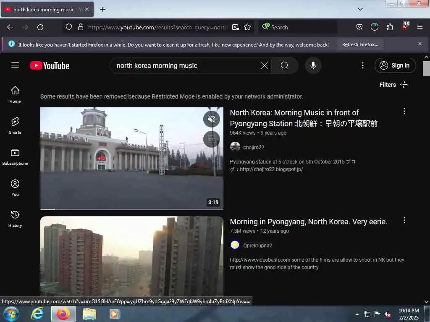View site security via the padlock icon
The width and height of the screenshot is (430, 322).
tap(80, 27)
